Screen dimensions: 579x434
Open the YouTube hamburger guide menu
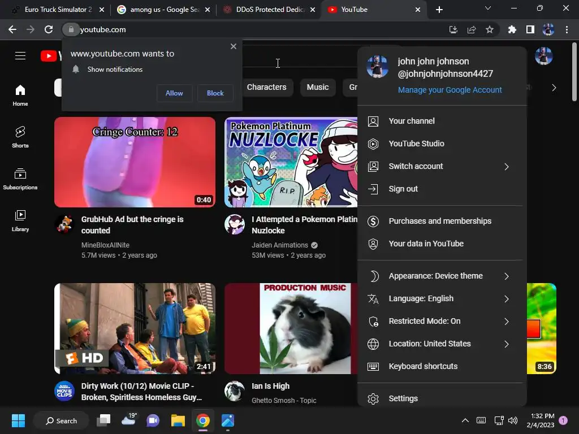coord(20,56)
